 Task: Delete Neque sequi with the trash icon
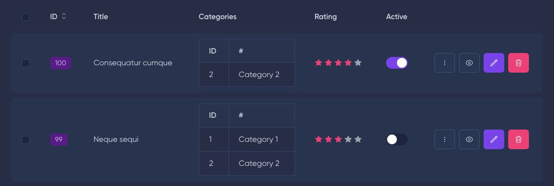point(519,139)
